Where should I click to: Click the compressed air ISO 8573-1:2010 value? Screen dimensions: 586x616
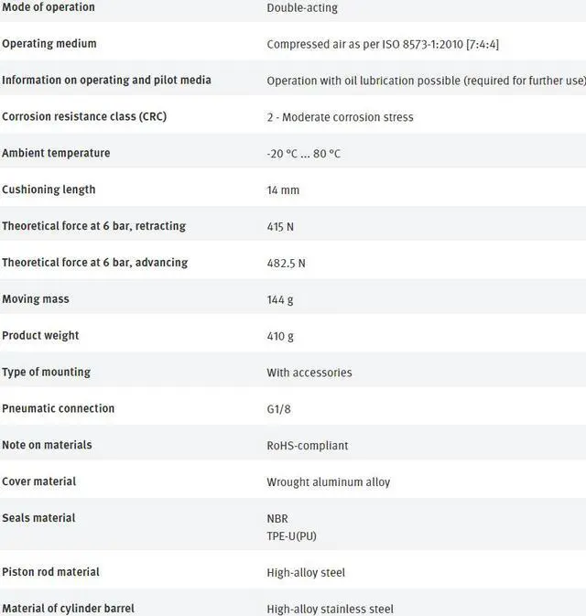click(383, 44)
